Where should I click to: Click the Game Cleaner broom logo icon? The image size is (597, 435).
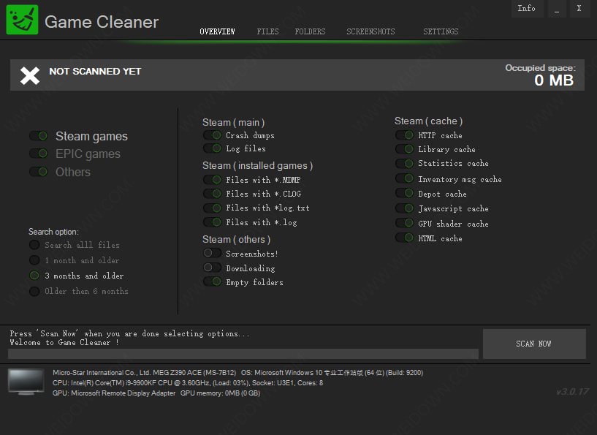(22, 20)
